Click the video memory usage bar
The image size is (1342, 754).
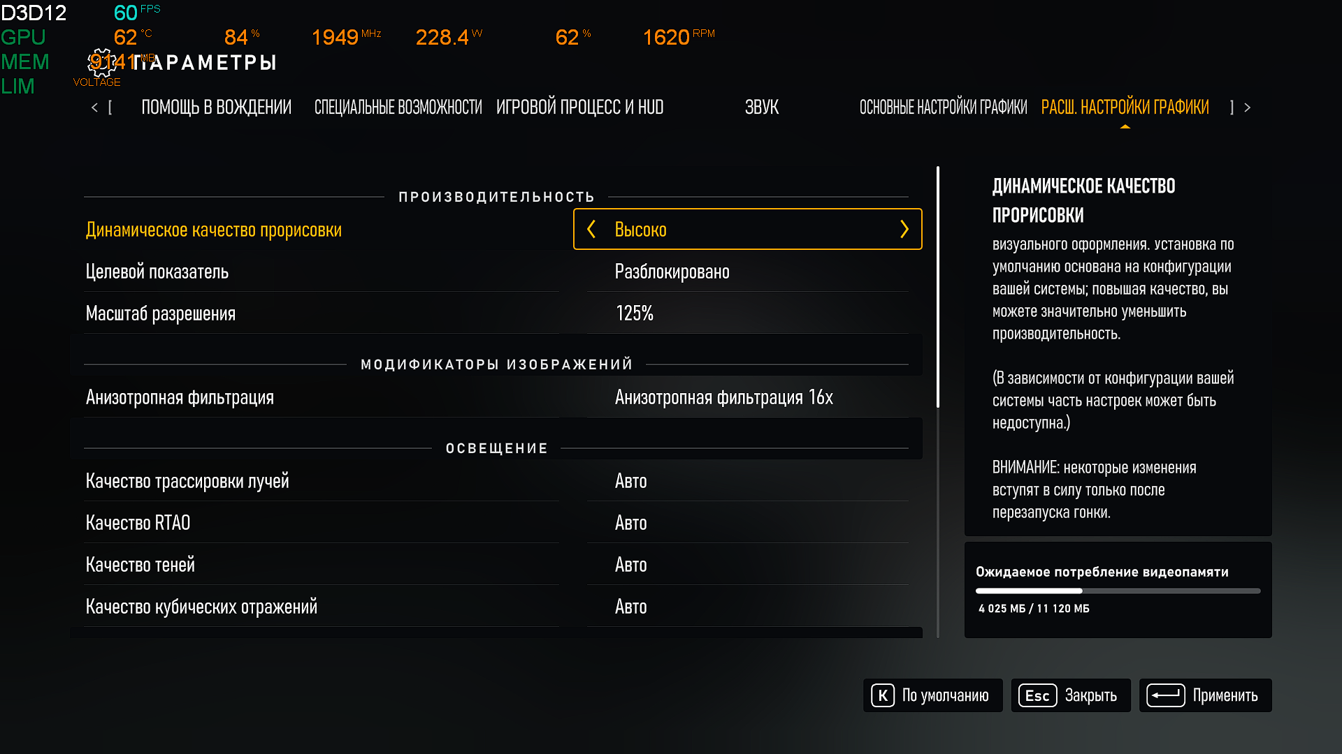pyautogui.click(x=1117, y=591)
